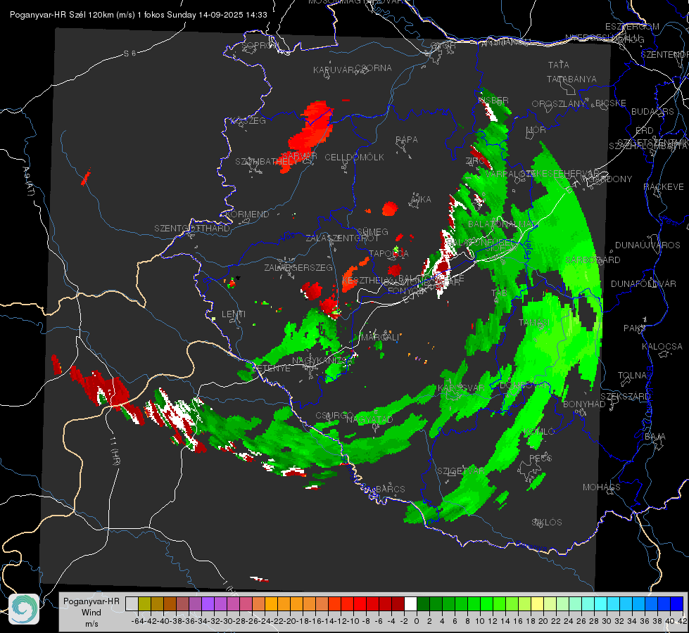Click the SZENTGOTTHÁRD city label

192,229
